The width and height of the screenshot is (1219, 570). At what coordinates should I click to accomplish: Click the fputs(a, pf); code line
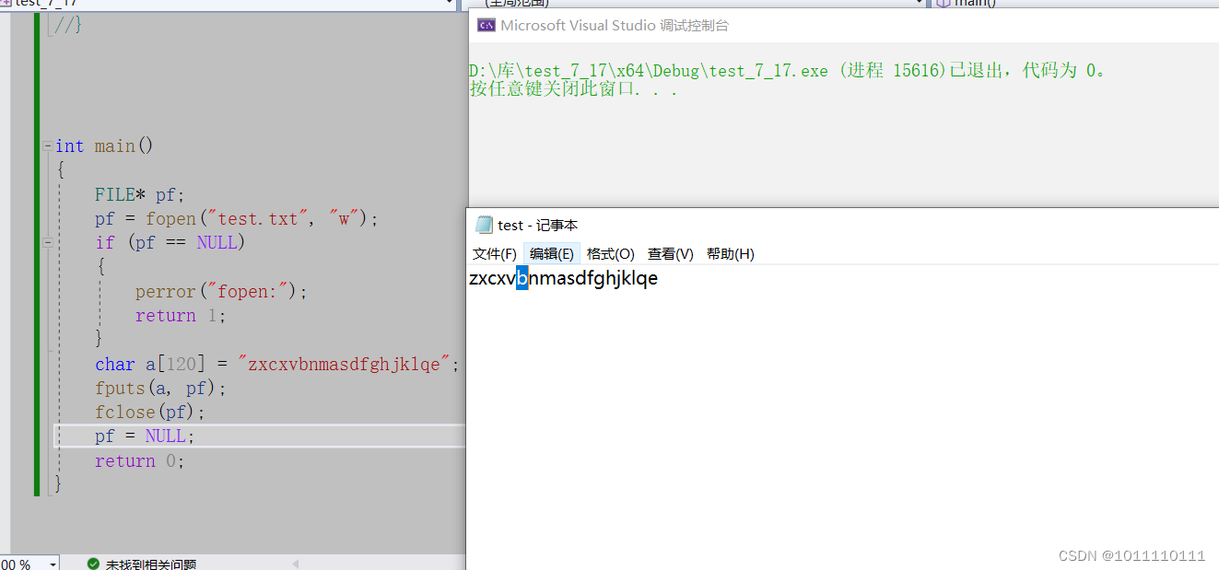(x=160, y=389)
